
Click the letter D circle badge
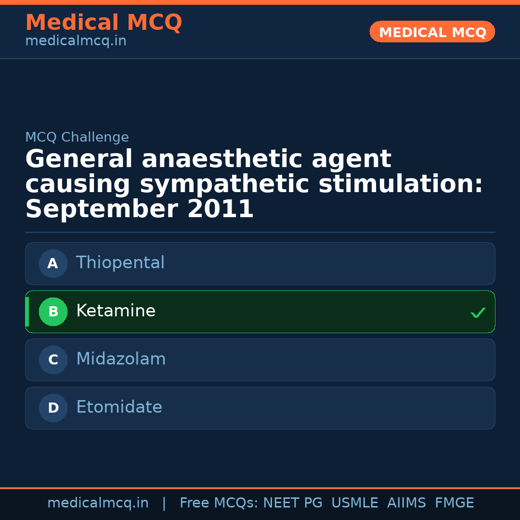click(53, 408)
